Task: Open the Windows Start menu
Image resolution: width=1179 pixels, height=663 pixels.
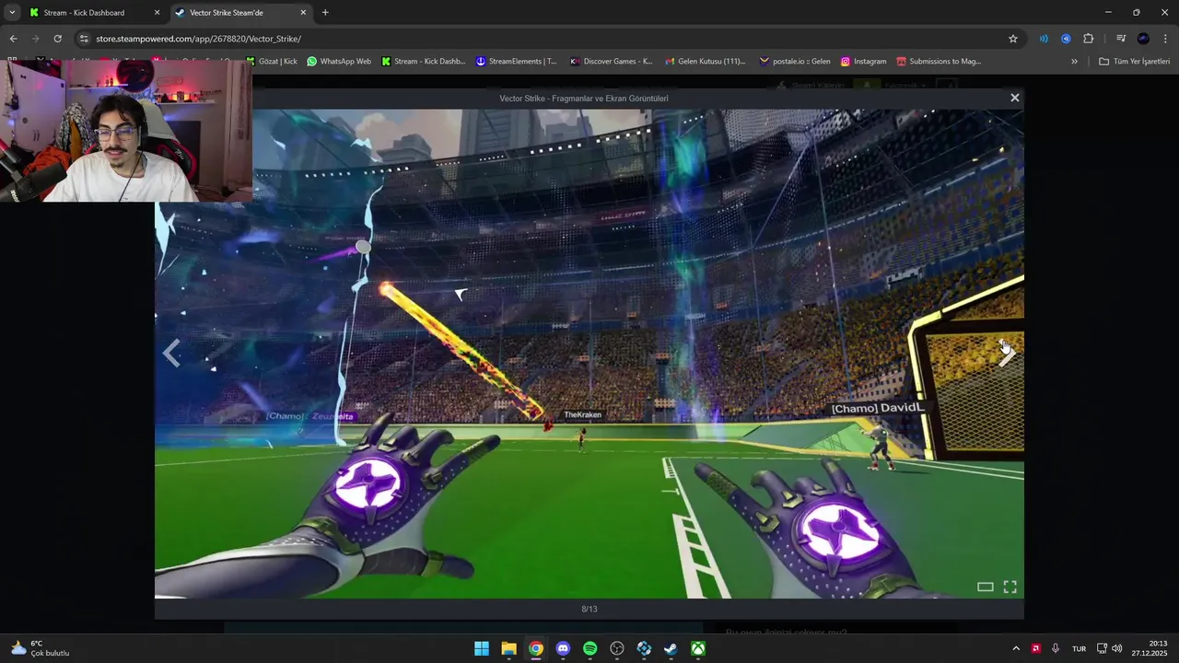Action: [482, 648]
